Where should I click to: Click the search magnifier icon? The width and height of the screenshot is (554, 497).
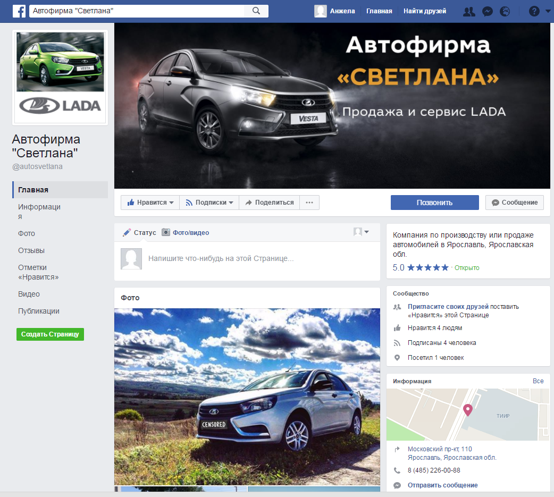click(256, 11)
